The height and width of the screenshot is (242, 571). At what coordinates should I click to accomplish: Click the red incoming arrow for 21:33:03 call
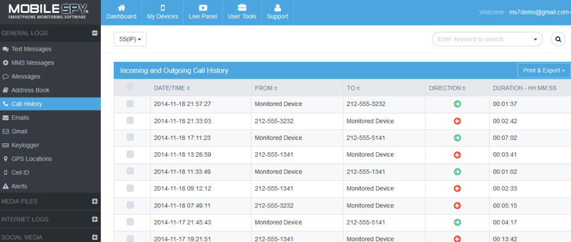(457, 121)
